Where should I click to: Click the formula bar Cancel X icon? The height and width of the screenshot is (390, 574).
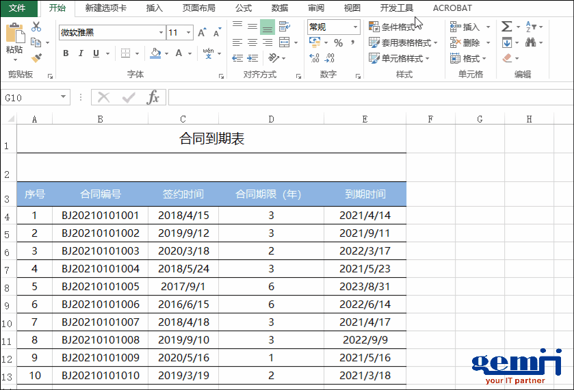tap(103, 97)
